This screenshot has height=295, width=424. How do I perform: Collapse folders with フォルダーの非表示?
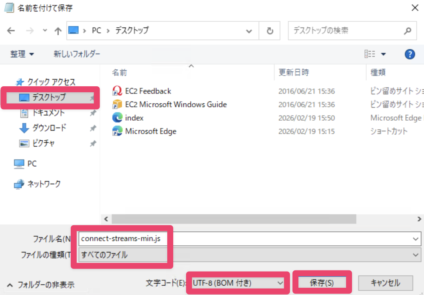[41, 285]
